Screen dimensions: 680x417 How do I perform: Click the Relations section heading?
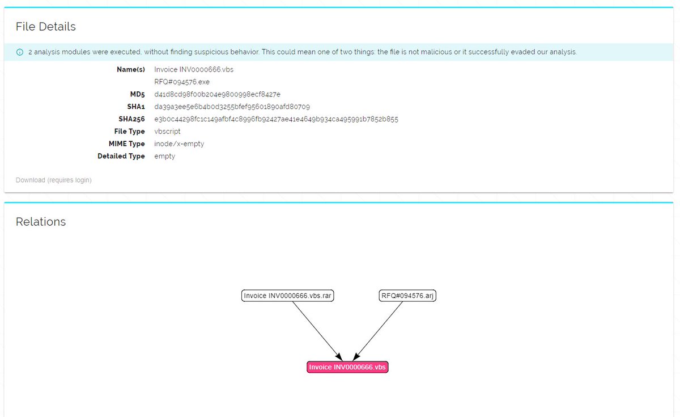[x=40, y=222]
